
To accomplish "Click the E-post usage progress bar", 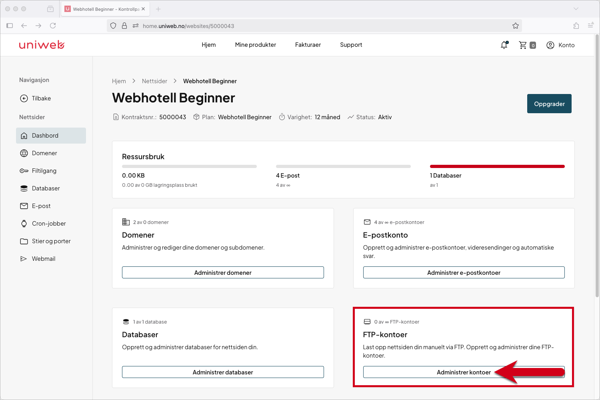I will pyautogui.click(x=343, y=166).
